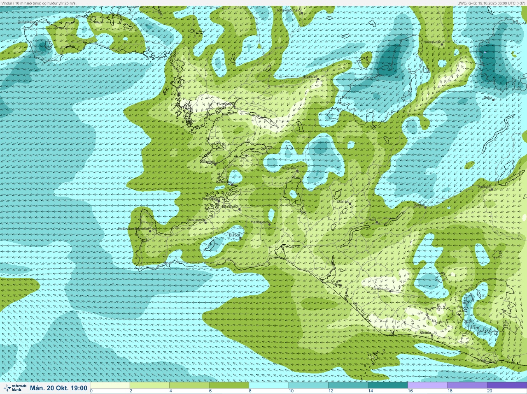The height and width of the screenshot is (394, 527).
Task: Click the Setur station marker
Action: [x=493, y=100]
